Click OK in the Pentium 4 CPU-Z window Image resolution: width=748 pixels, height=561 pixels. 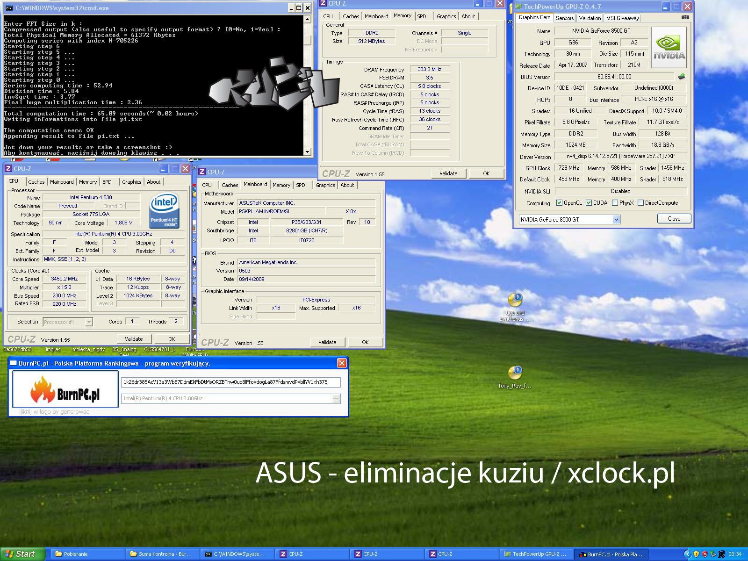(x=172, y=339)
